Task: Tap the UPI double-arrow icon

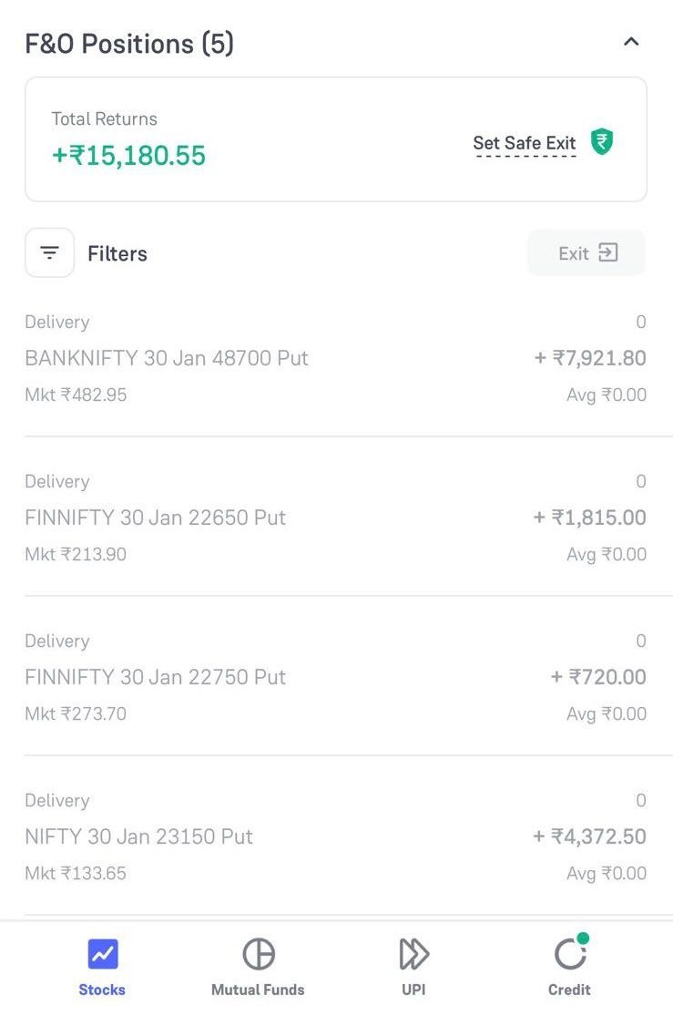Action: click(414, 954)
